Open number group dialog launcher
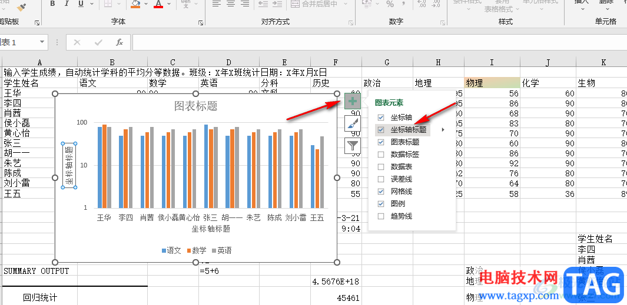627x305 pixels. tap(443, 23)
